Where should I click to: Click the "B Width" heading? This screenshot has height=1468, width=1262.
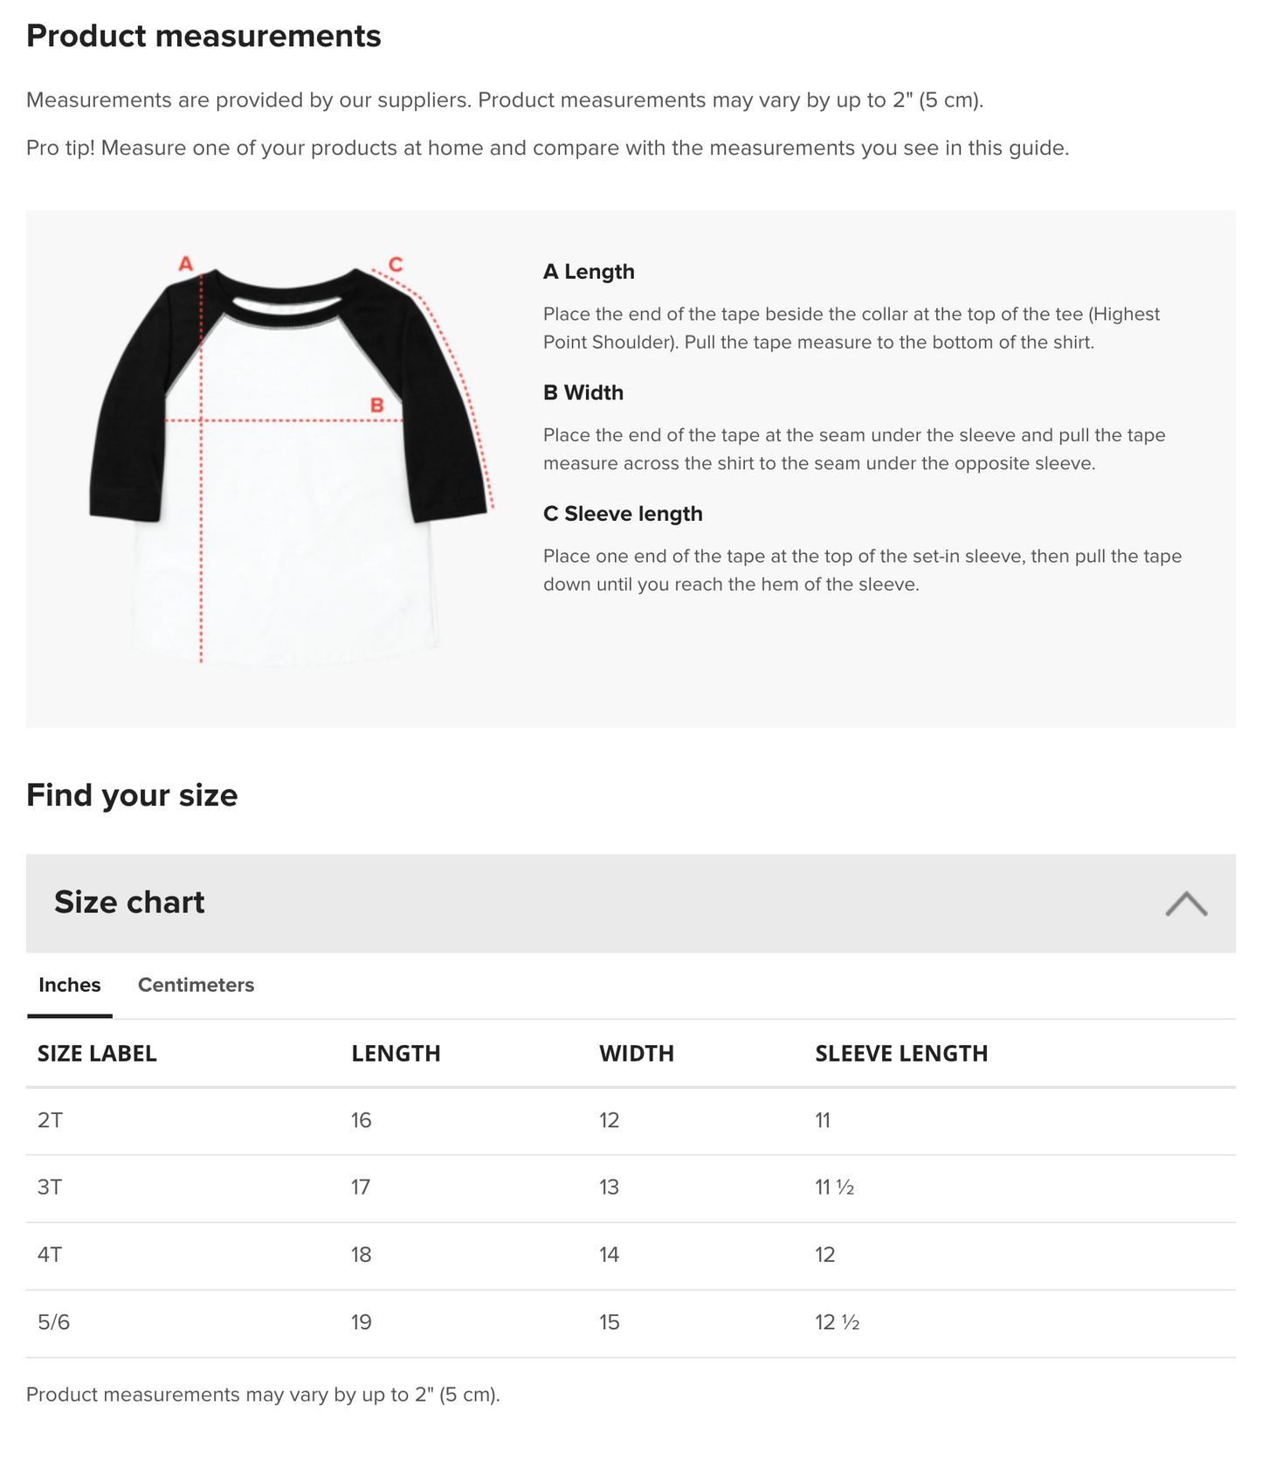[x=583, y=392]
